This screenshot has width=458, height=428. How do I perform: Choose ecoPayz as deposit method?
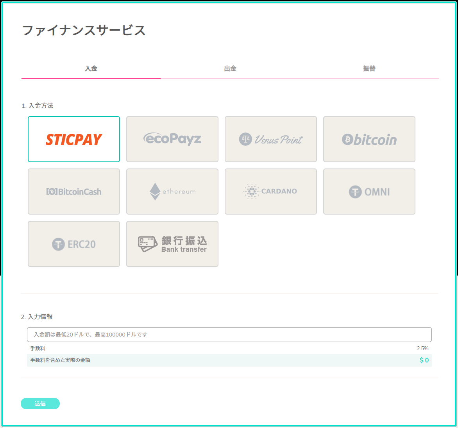tap(172, 139)
